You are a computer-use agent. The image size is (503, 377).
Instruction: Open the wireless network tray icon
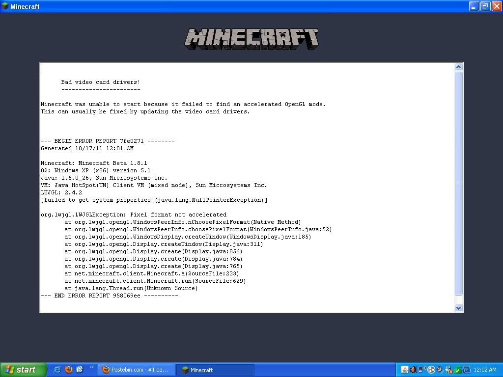point(422,369)
